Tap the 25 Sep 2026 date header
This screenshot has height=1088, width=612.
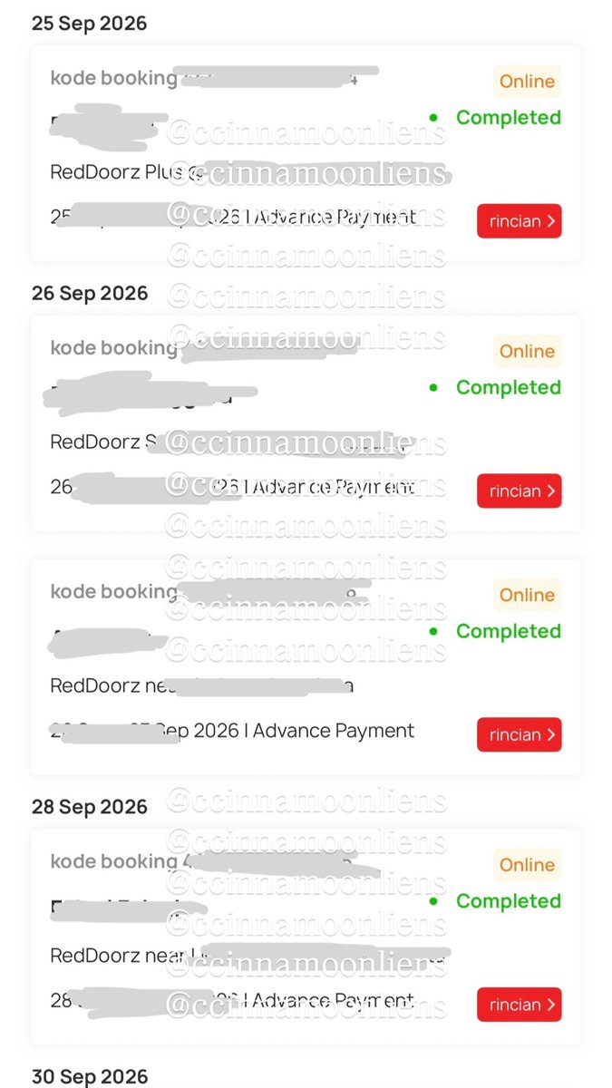(x=89, y=24)
